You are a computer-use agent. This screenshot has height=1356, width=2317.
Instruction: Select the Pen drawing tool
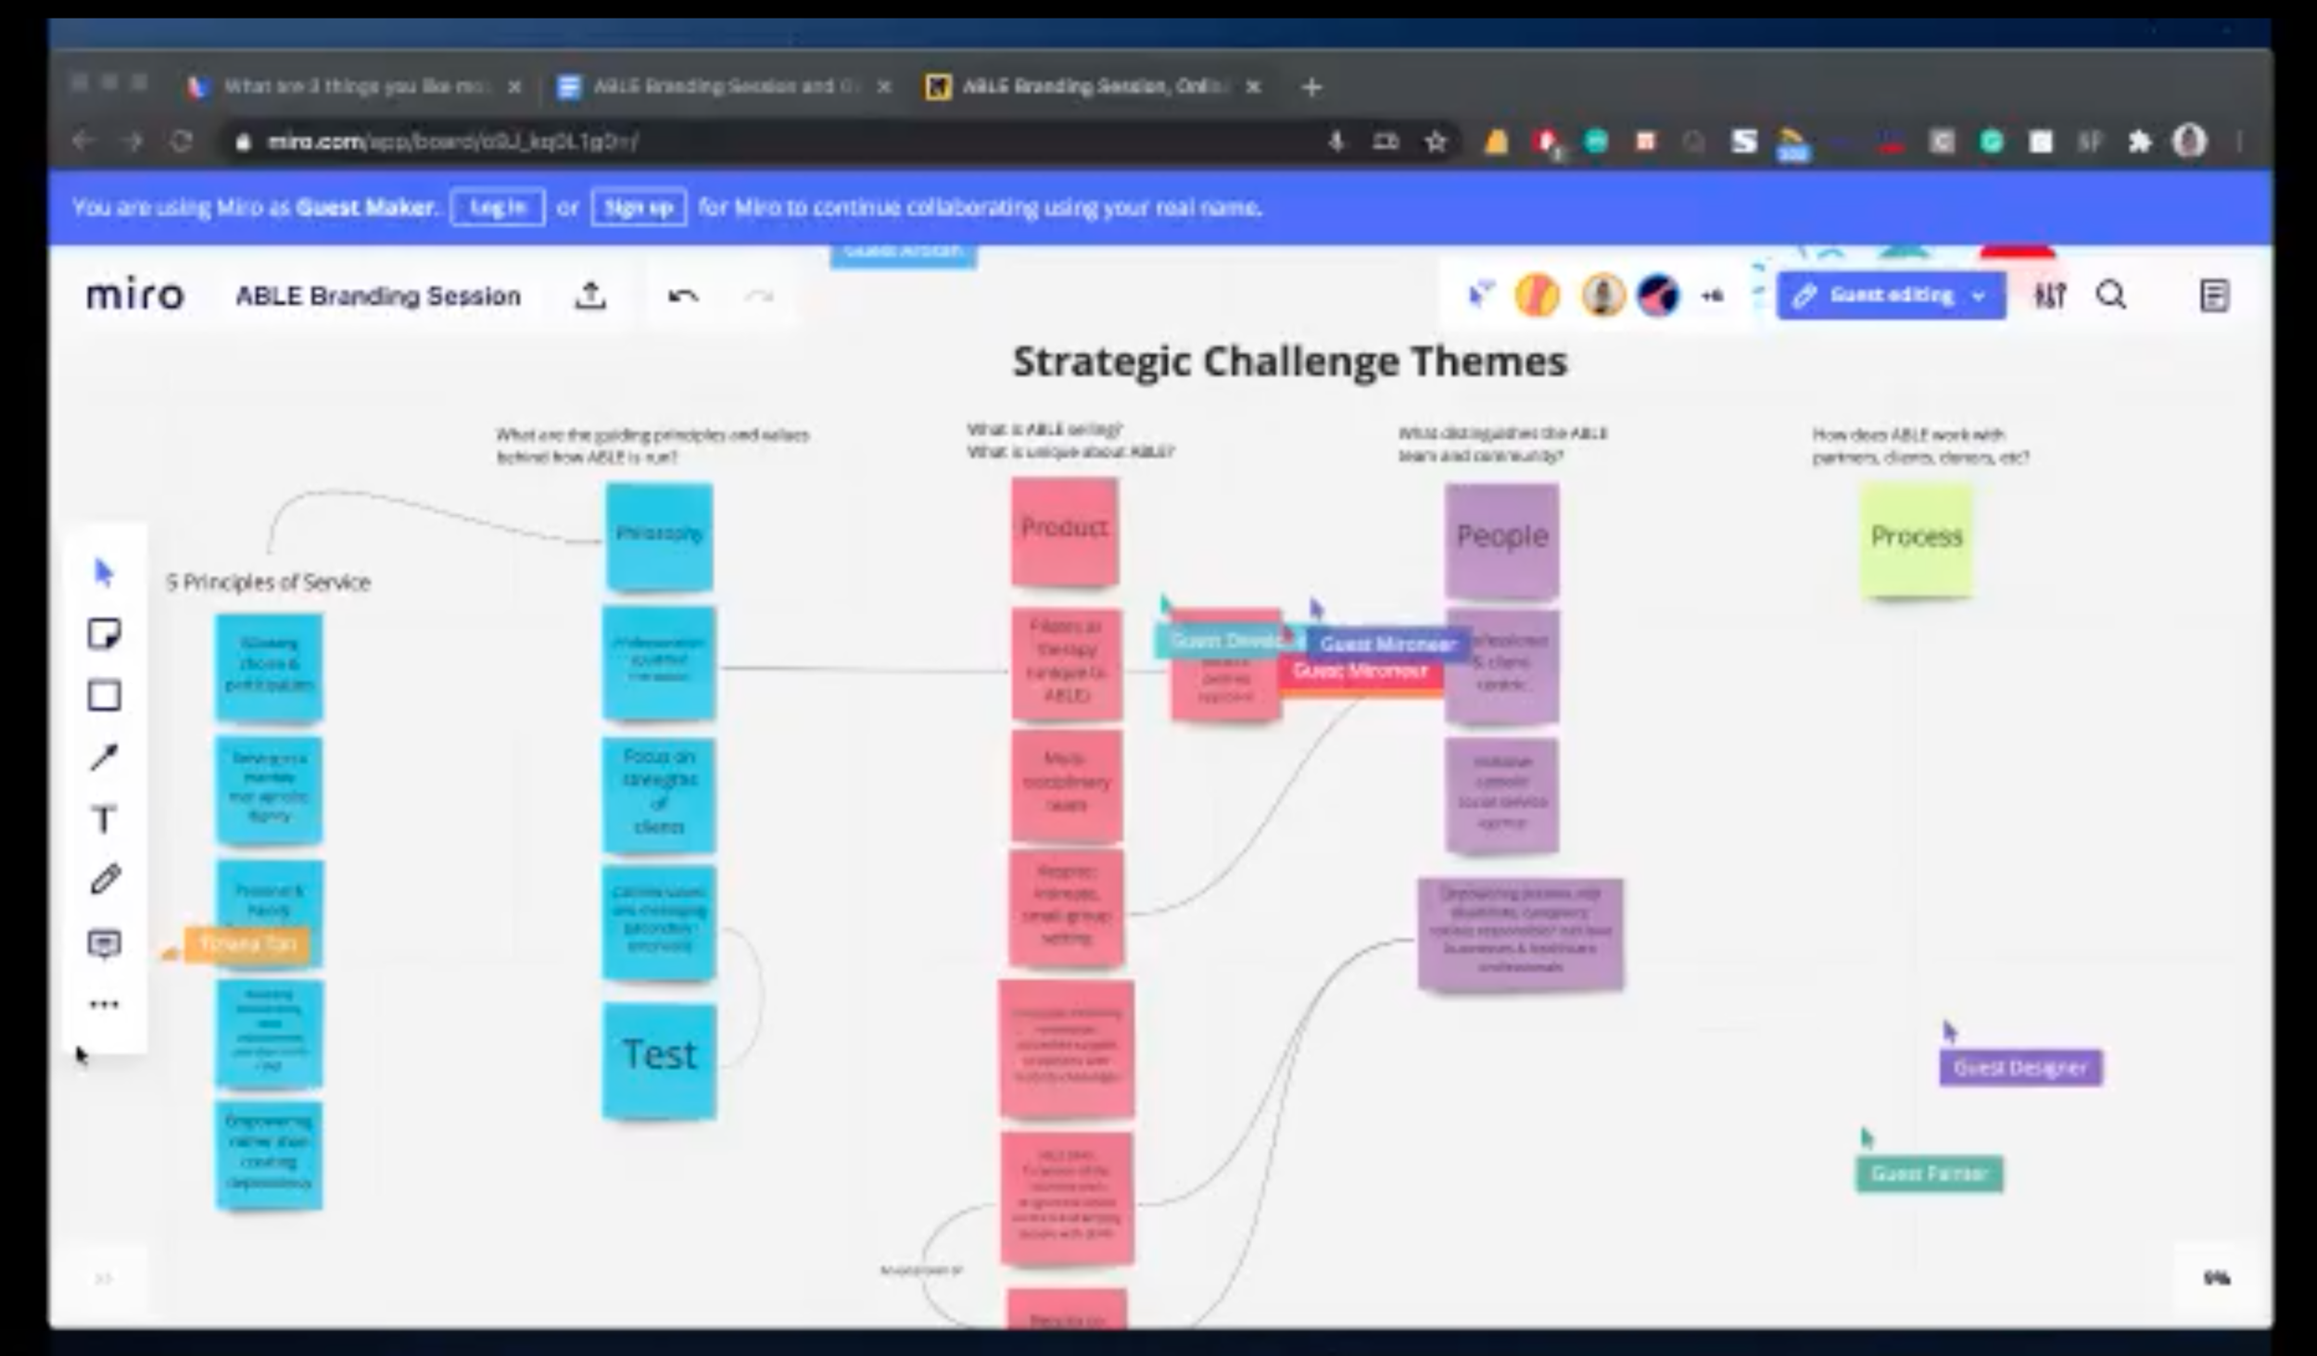pos(104,880)
